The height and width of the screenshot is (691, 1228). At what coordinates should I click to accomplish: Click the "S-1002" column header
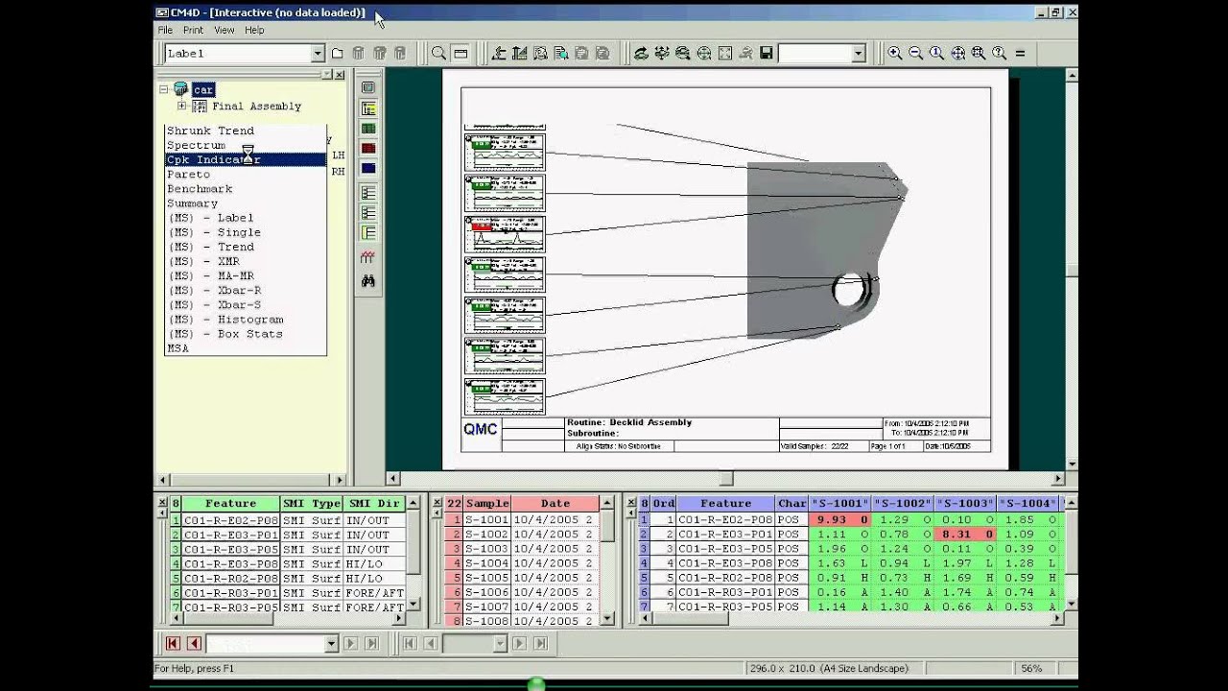[x=903, y=503]
